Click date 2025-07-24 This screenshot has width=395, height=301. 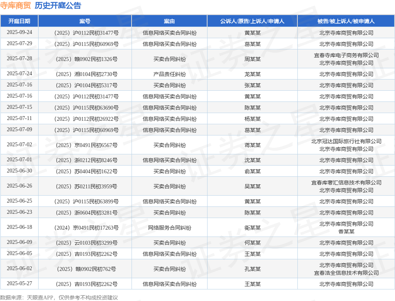[19, 74]
